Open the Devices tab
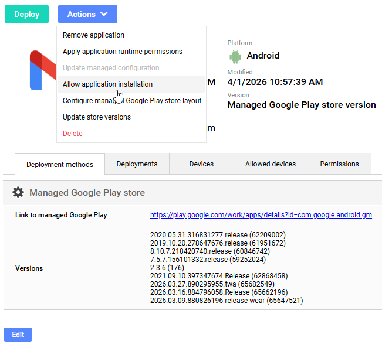Image resolution: width=382 pixels, height=344 pixels. [201, 164]
